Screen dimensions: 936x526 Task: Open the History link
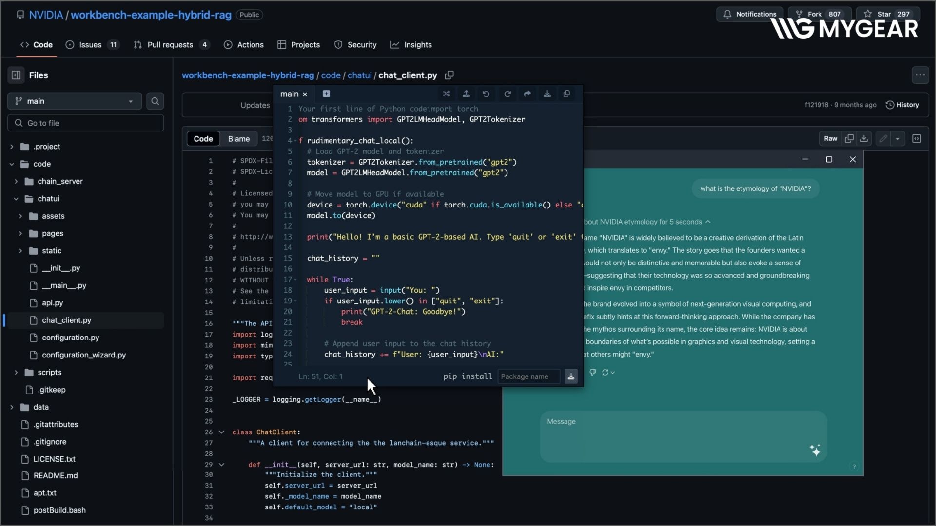click(902, 105)
